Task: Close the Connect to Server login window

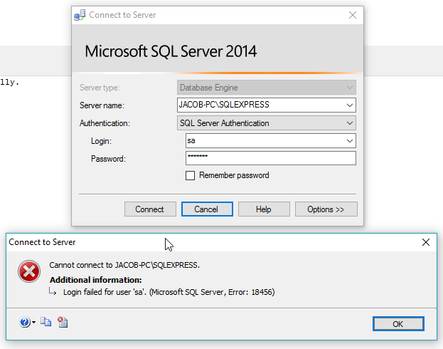Action: [352, 15]
